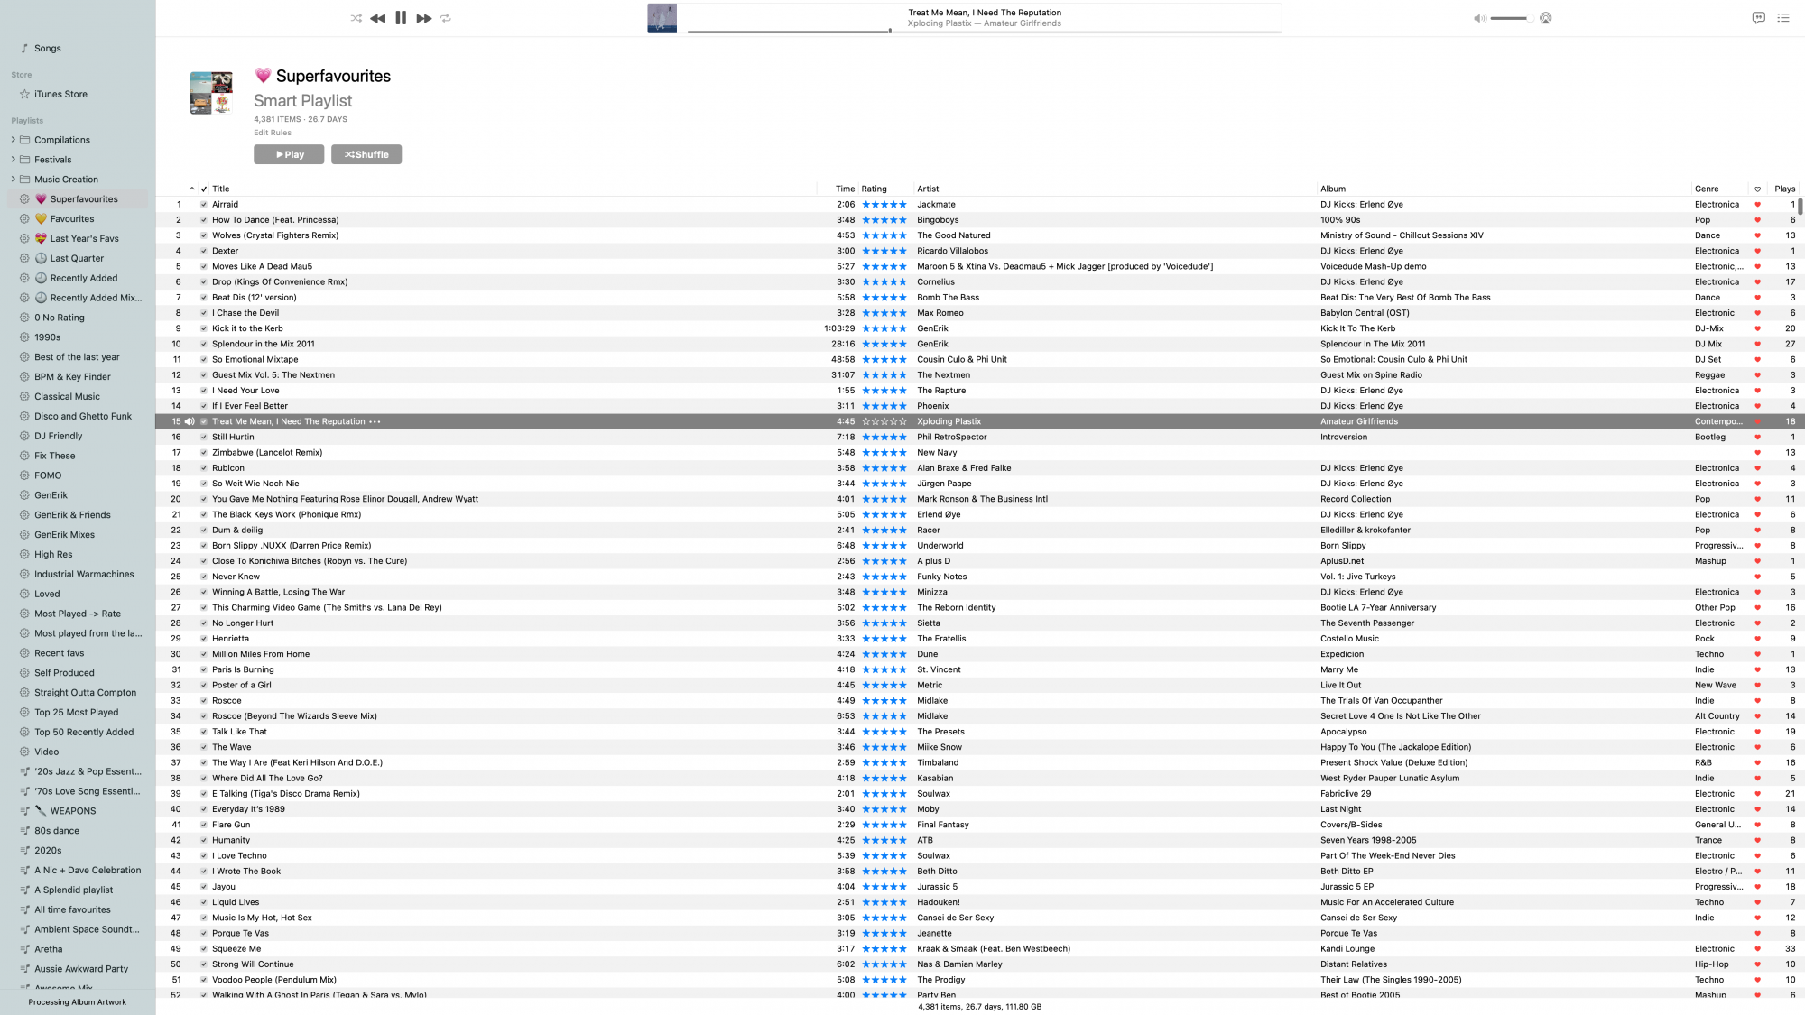Uncheck the checkbox next to Dexter
The width and height of the screenshot is (1805, 1015).
pyautogui.click(x=203, y=252)
